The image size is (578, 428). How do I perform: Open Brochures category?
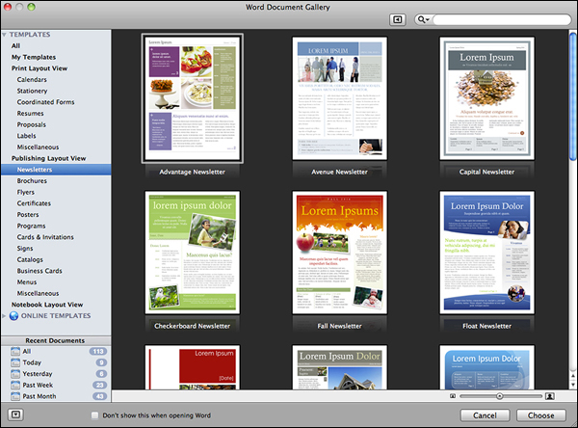coord(32,181)
